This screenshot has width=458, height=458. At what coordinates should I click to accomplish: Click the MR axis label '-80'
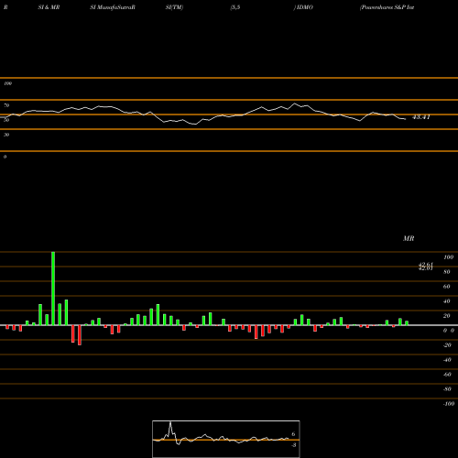[x=447, y=389]
